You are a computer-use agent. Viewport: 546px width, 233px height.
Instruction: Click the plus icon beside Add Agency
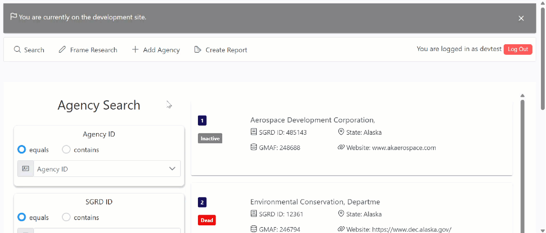pyautogui.click(x=135, y=50)
